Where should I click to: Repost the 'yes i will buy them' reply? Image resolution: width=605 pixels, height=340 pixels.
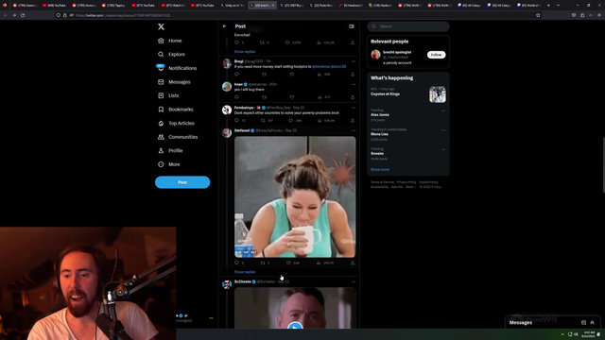(265, 97)
